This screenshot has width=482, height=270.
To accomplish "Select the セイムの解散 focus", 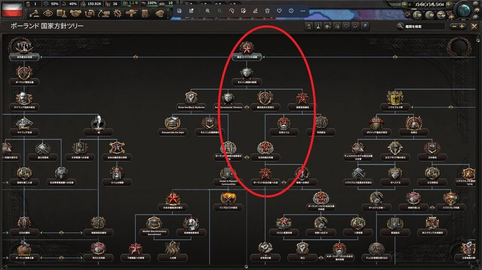I will tap(117, 176).
